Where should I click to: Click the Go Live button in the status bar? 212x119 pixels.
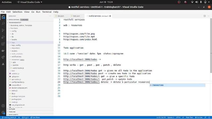click(x=199, y=117)
